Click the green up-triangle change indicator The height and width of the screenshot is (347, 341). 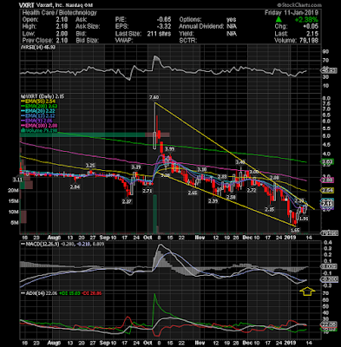coord(279,20)
